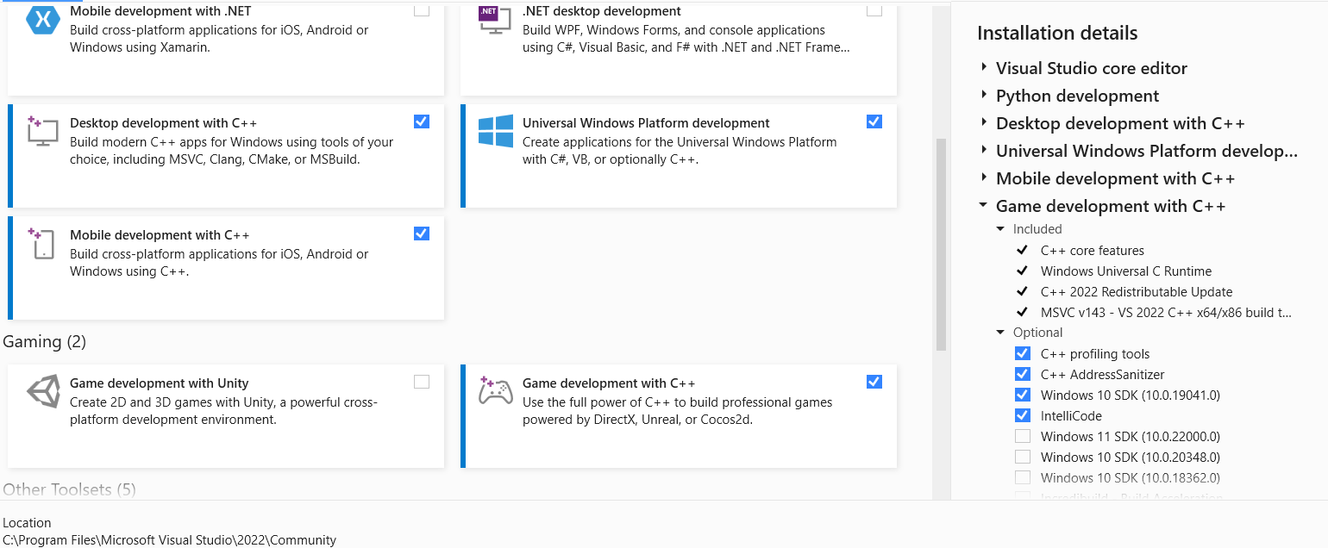Collapse the Included components section

(1000, 229)
